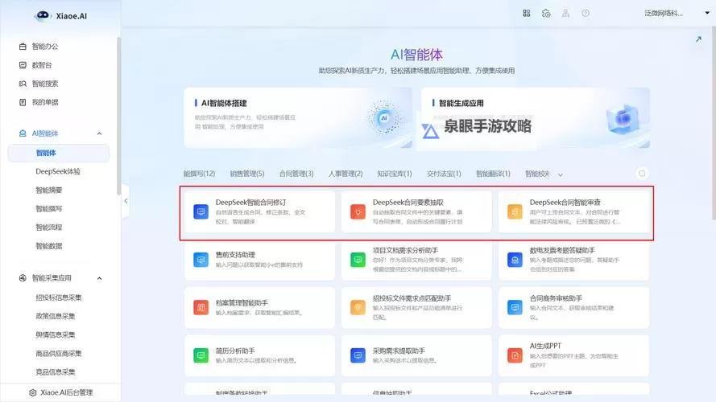Switch to 知识宝库(1) category tab

point(395,174)
